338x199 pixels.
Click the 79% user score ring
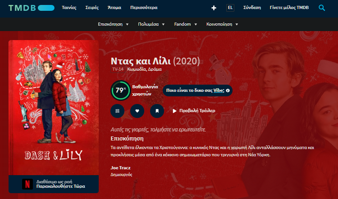pyautogui.click(x=120, y=90)
